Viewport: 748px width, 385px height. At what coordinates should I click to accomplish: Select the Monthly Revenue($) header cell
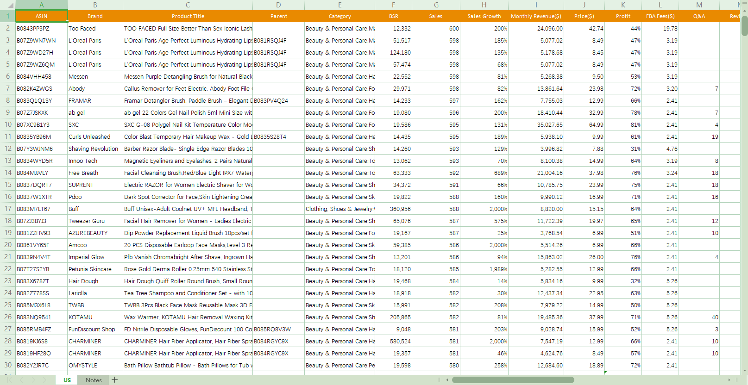tap(536, 16)
